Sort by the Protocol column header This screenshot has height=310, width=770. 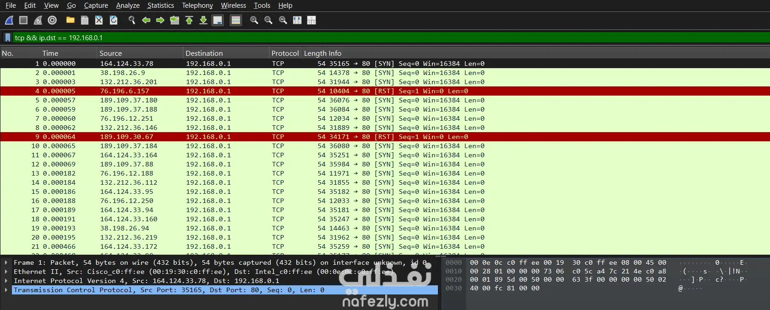[285, 53]
